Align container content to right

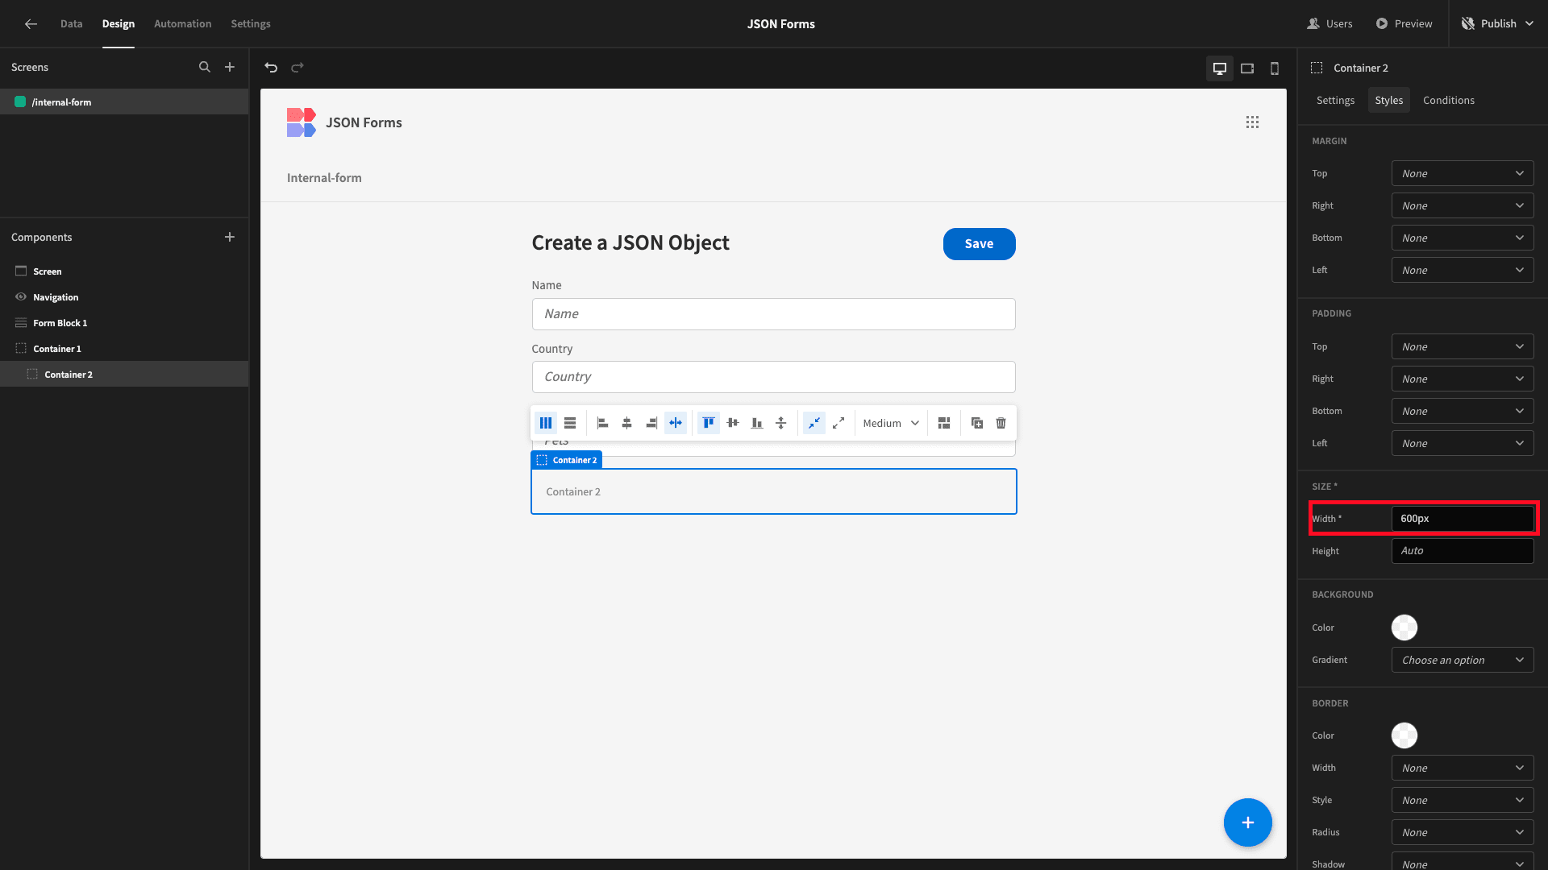click(651, 423)
